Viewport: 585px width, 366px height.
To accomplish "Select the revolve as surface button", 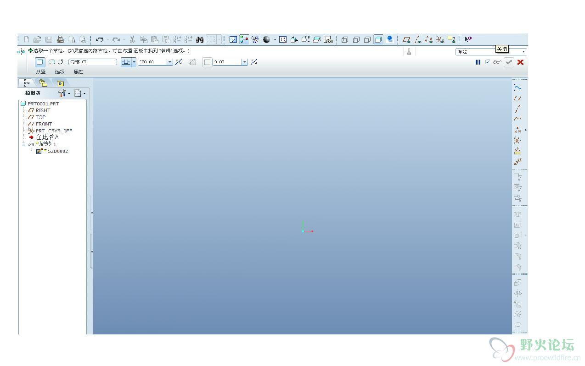I will click(x=52, y=62).
